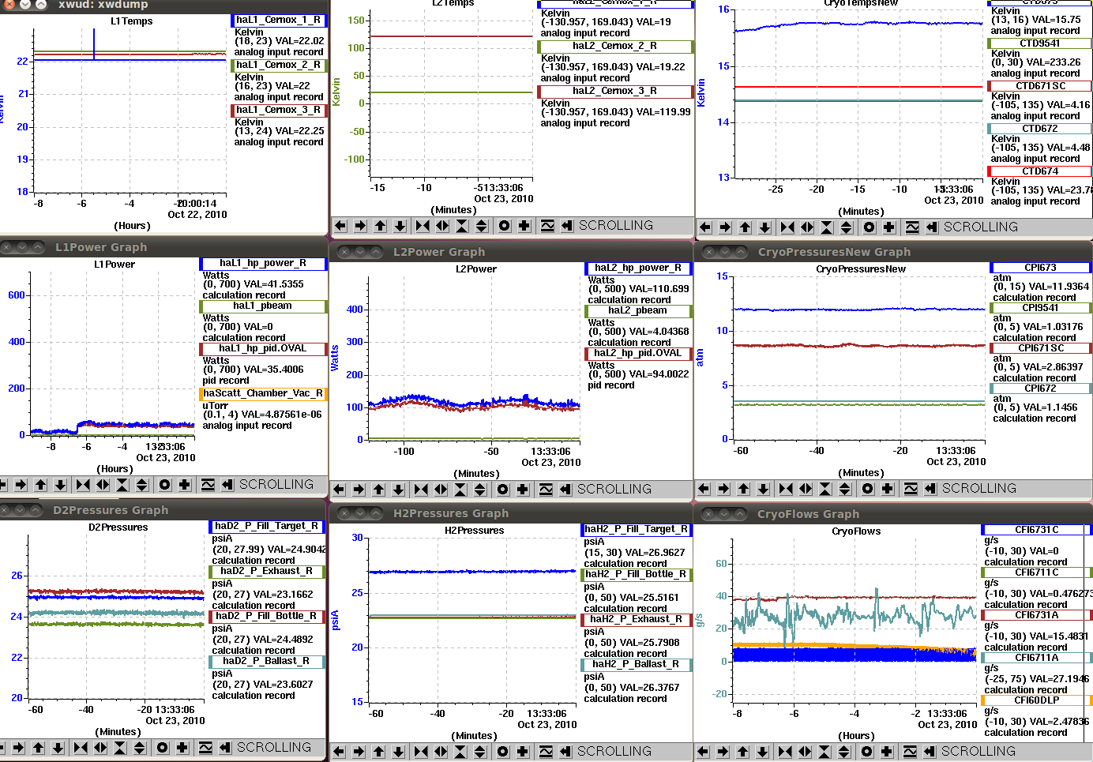Screen dimensions: 1093x762
Task: Click the SCROLLING status label in H2Pressures toolbar
Action: coord(614,752)
